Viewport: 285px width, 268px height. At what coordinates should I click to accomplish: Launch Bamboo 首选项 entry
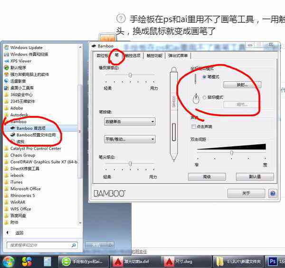pos(31,128)
